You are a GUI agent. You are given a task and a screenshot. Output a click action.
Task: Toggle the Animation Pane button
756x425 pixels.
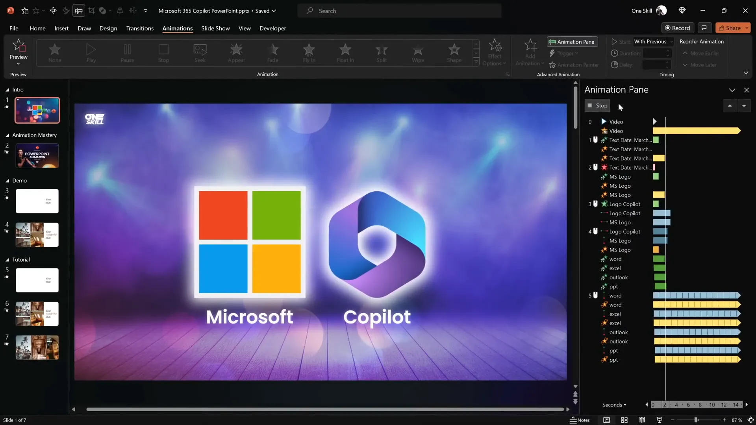coord(572,42)
